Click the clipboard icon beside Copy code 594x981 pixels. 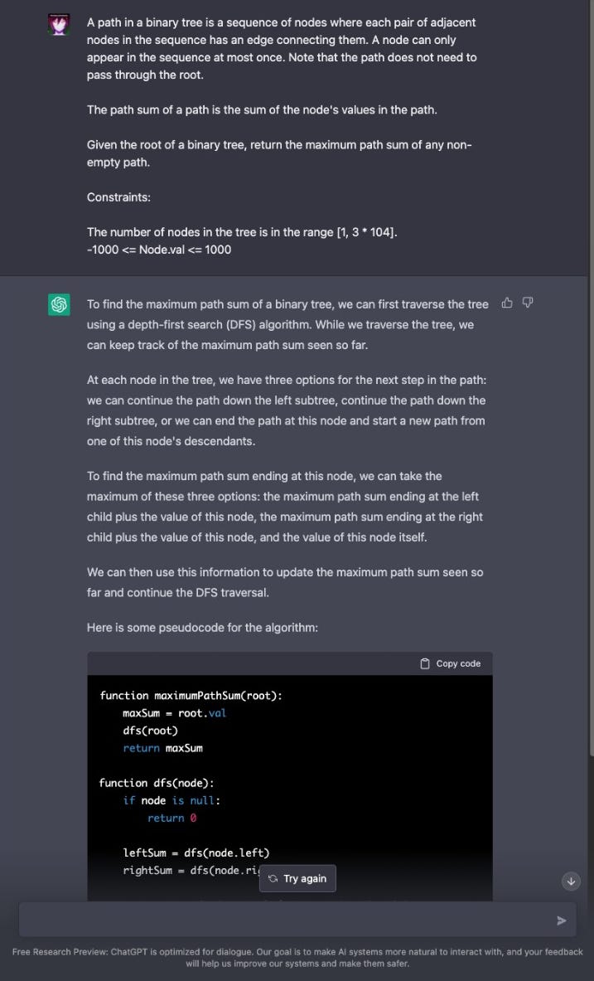(425, 663)
